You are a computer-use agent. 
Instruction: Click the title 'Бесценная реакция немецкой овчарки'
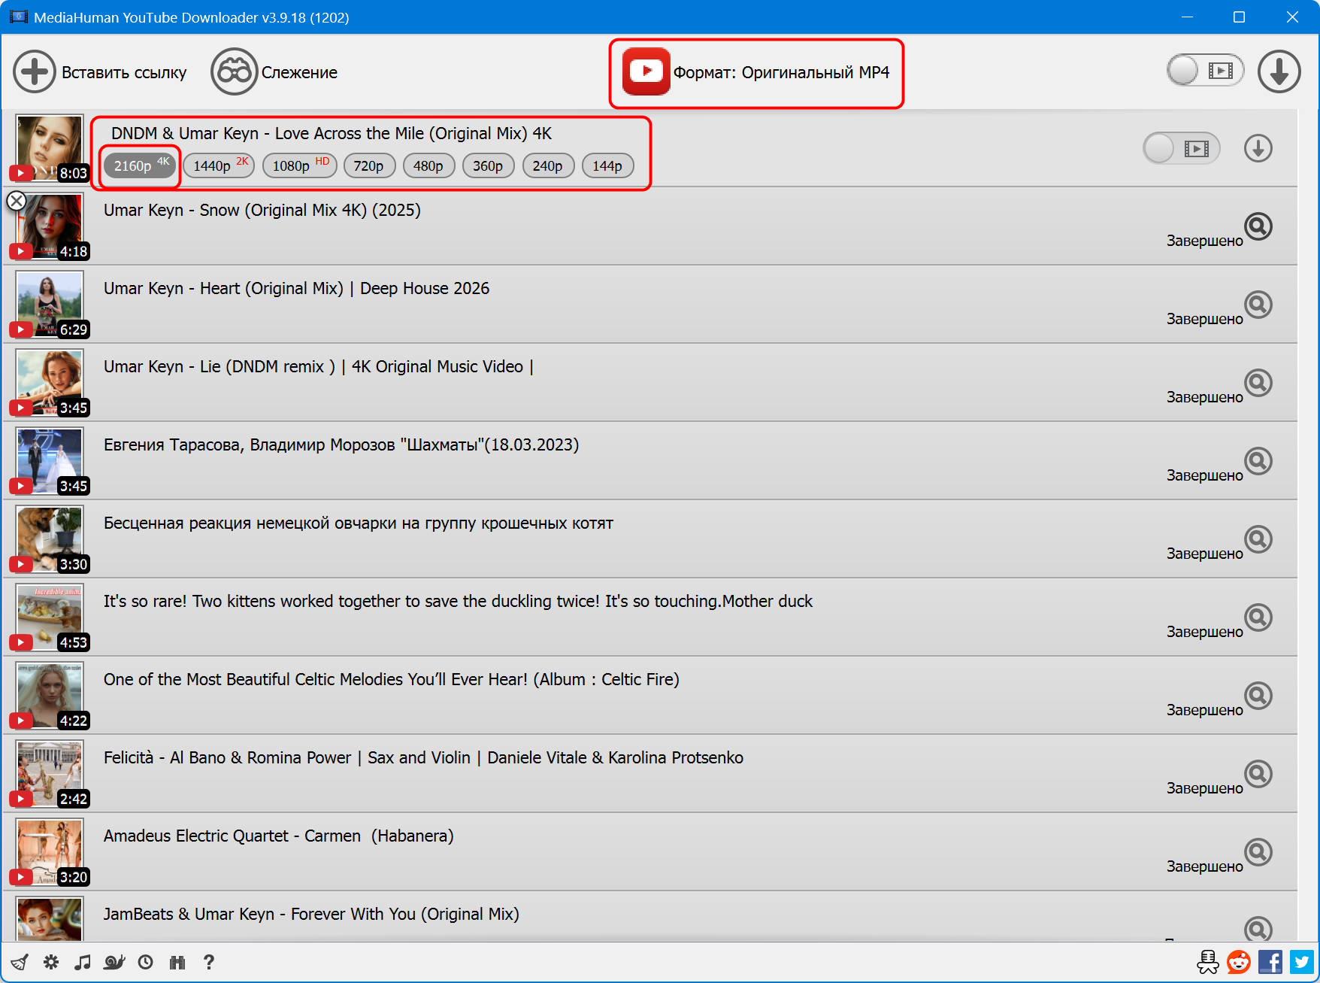252,523
